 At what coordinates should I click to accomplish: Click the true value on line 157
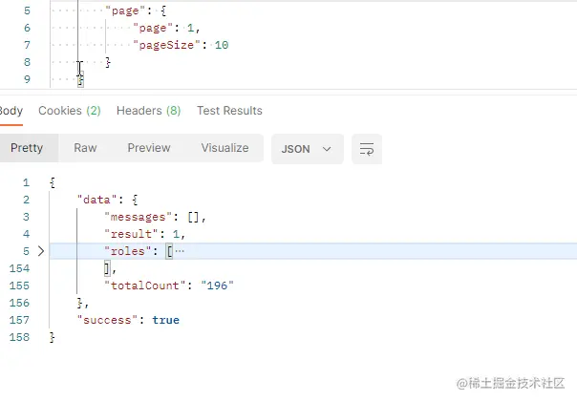click(x=165, y=320)
